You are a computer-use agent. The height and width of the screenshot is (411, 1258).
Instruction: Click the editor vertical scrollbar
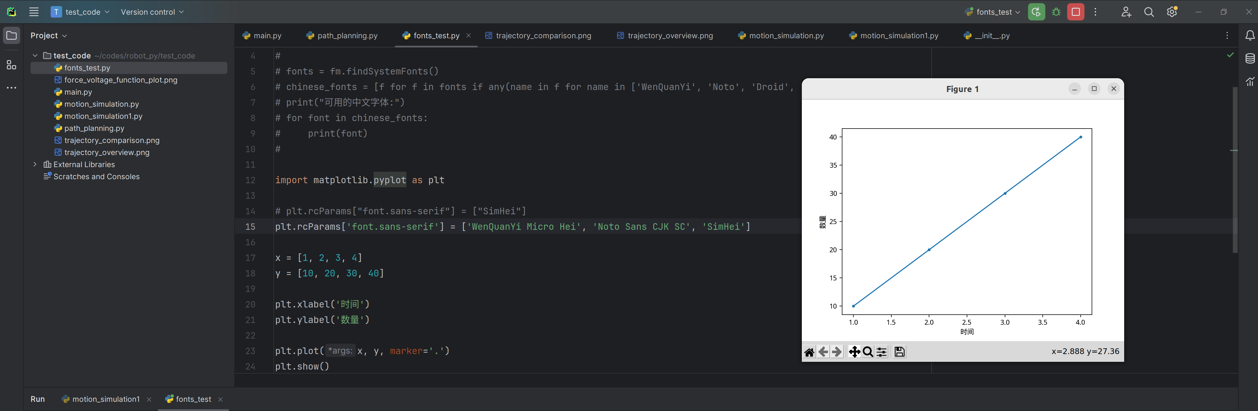click(x=1235, y=171)
